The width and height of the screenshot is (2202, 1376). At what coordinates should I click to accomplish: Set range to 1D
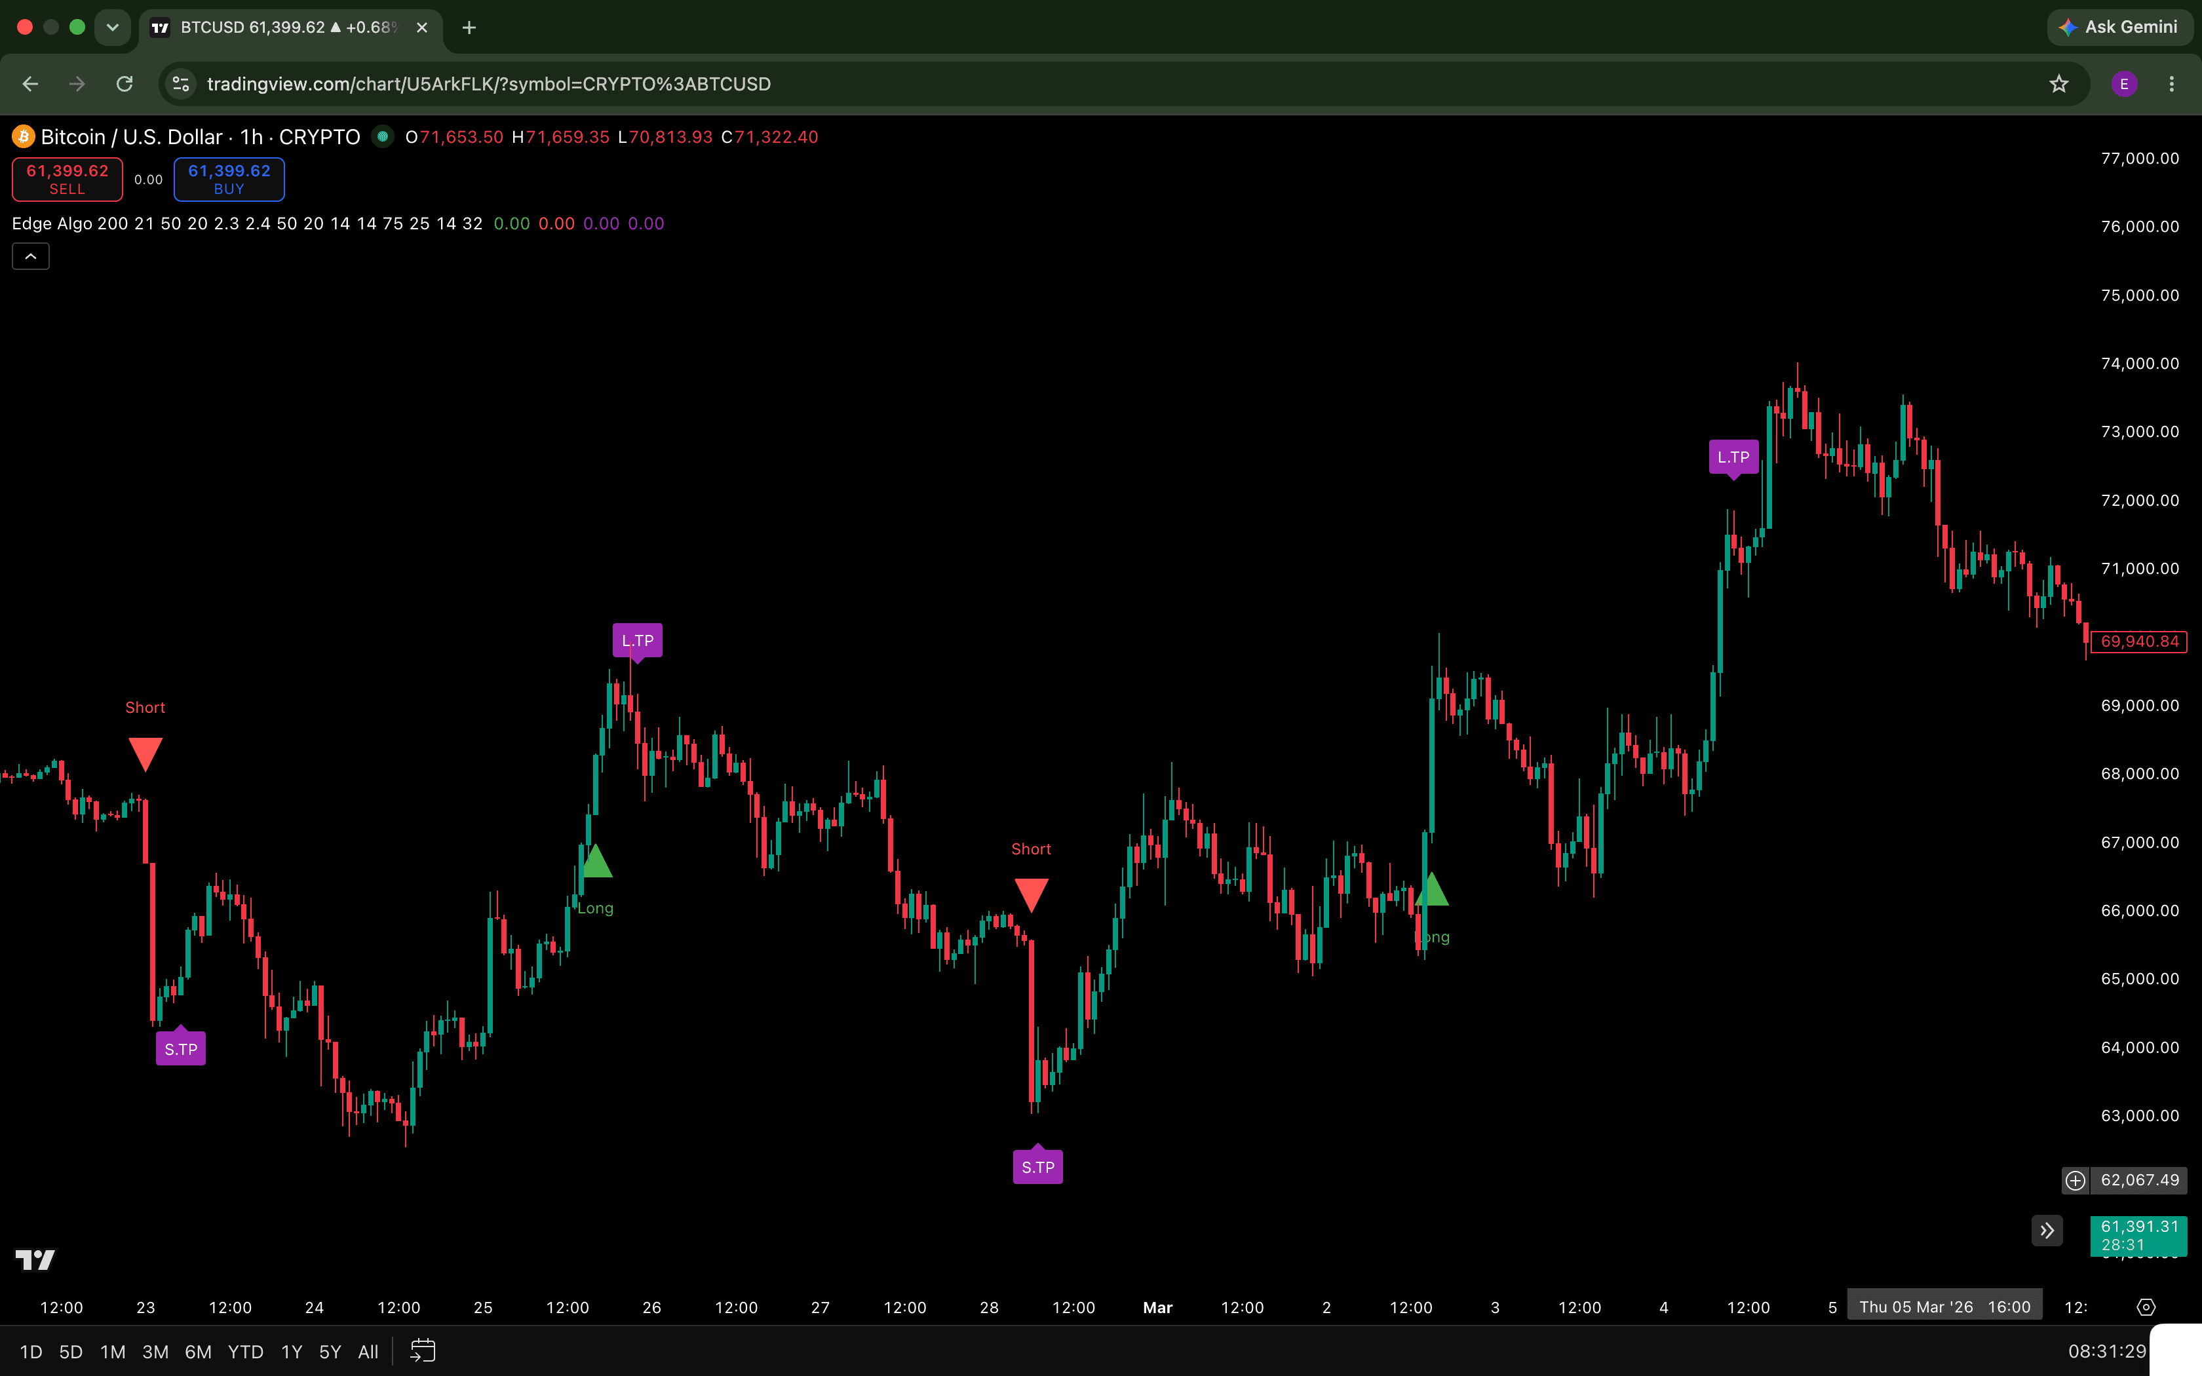[31, 1351]
